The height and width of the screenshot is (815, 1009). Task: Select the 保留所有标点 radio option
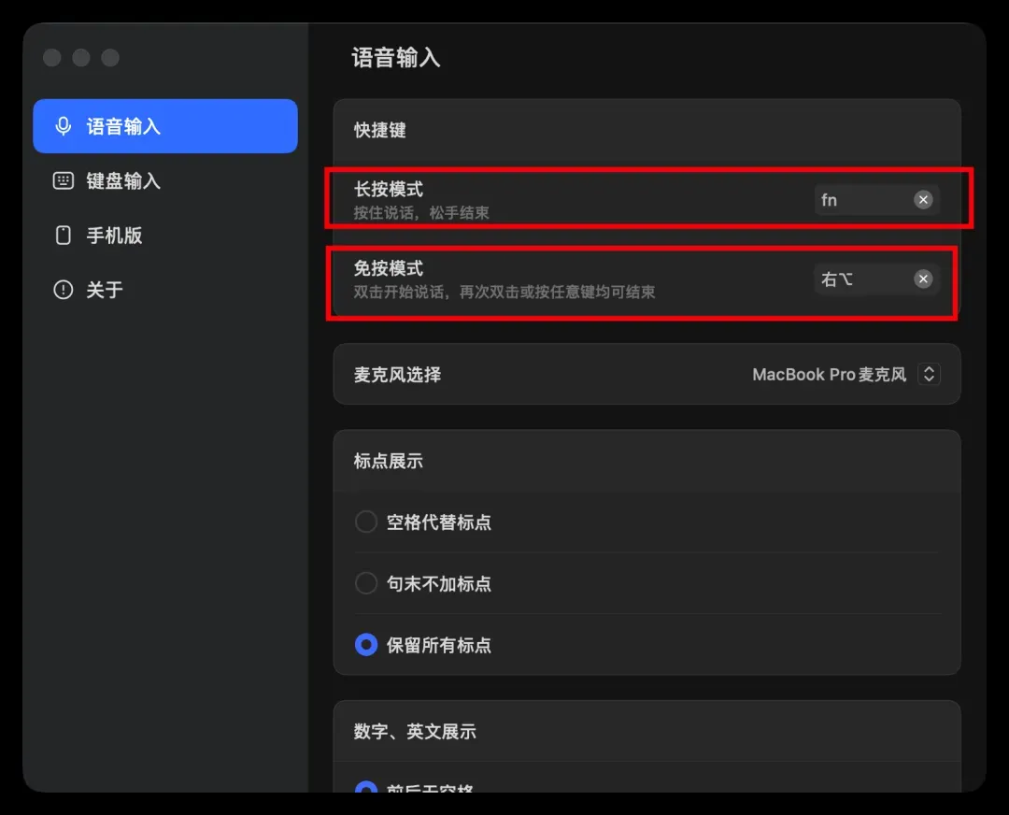pyautogui.click(x=366, y=644)
